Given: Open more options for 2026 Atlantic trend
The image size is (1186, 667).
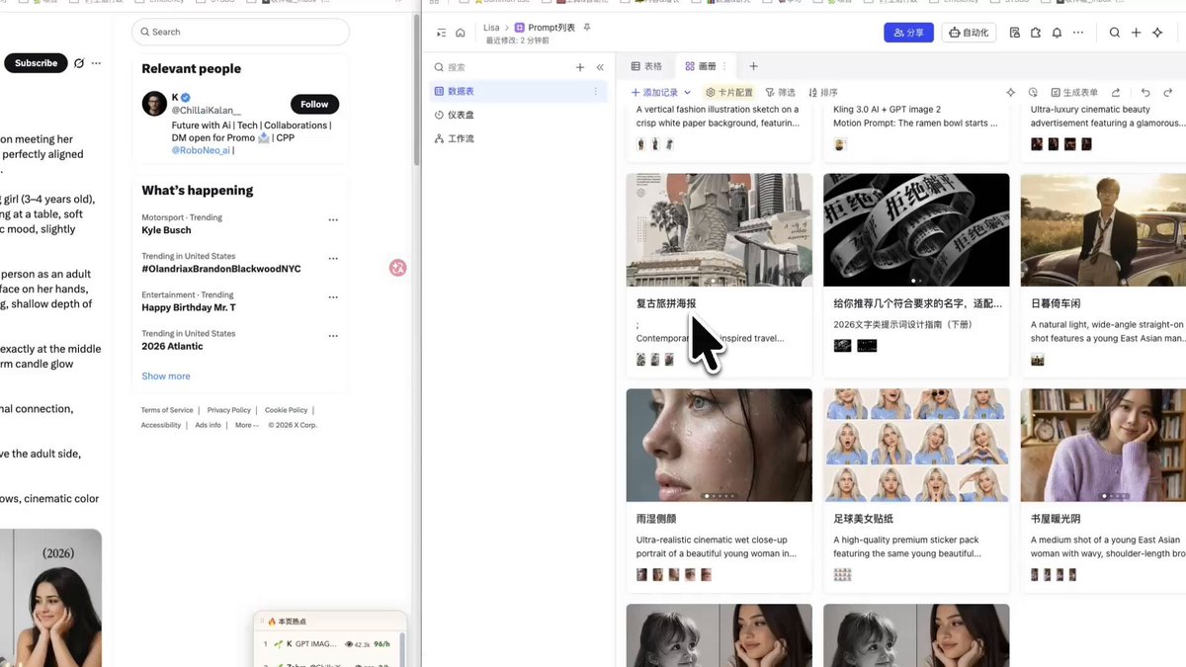Looking at the screenshot, I should point(333,336).
